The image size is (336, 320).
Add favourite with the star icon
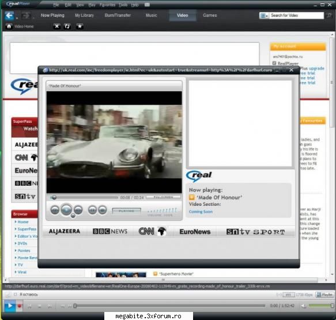coord(80,26)
